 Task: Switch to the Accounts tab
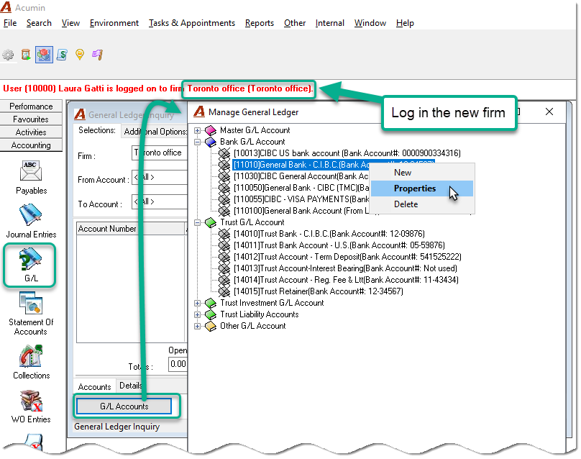pos(94,387)
